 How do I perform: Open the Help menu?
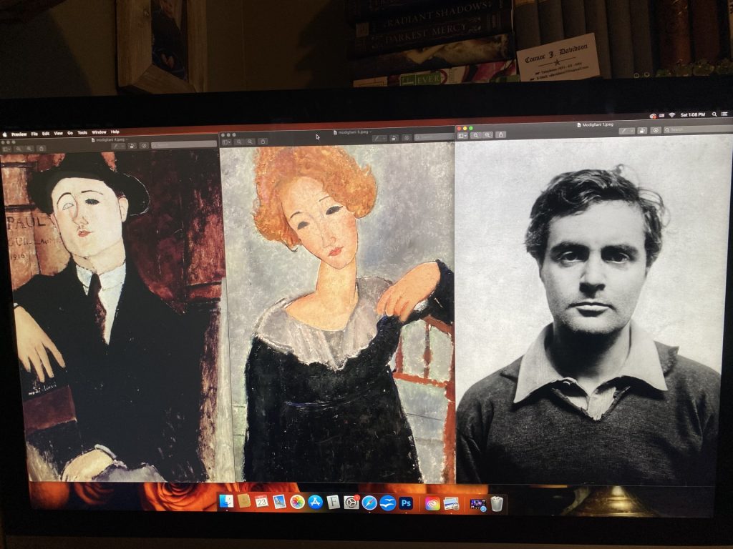pyautogui.click(x=115, y=132)
